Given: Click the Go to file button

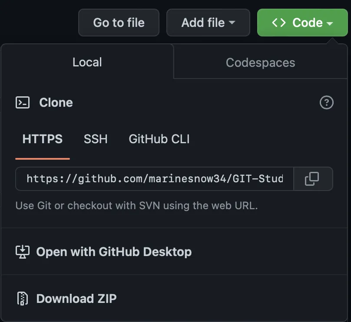Looking at the screenshot, I should click(x=119, y=23).
